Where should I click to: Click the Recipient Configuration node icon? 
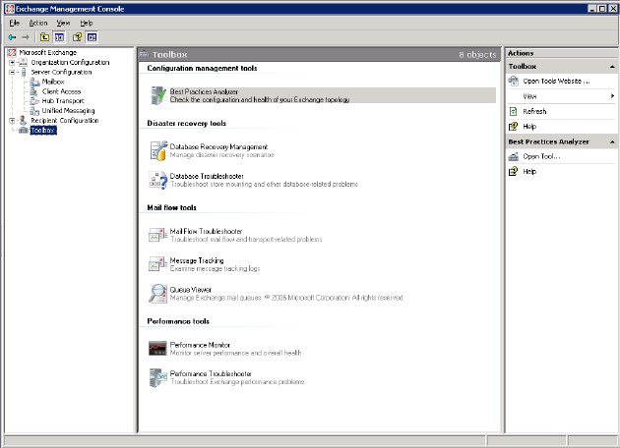pyautogui.click(x=24, y=121)
